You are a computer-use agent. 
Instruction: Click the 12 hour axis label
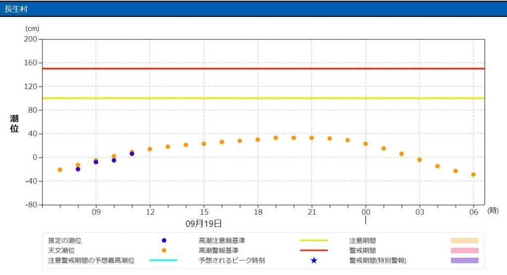(150, 212)
